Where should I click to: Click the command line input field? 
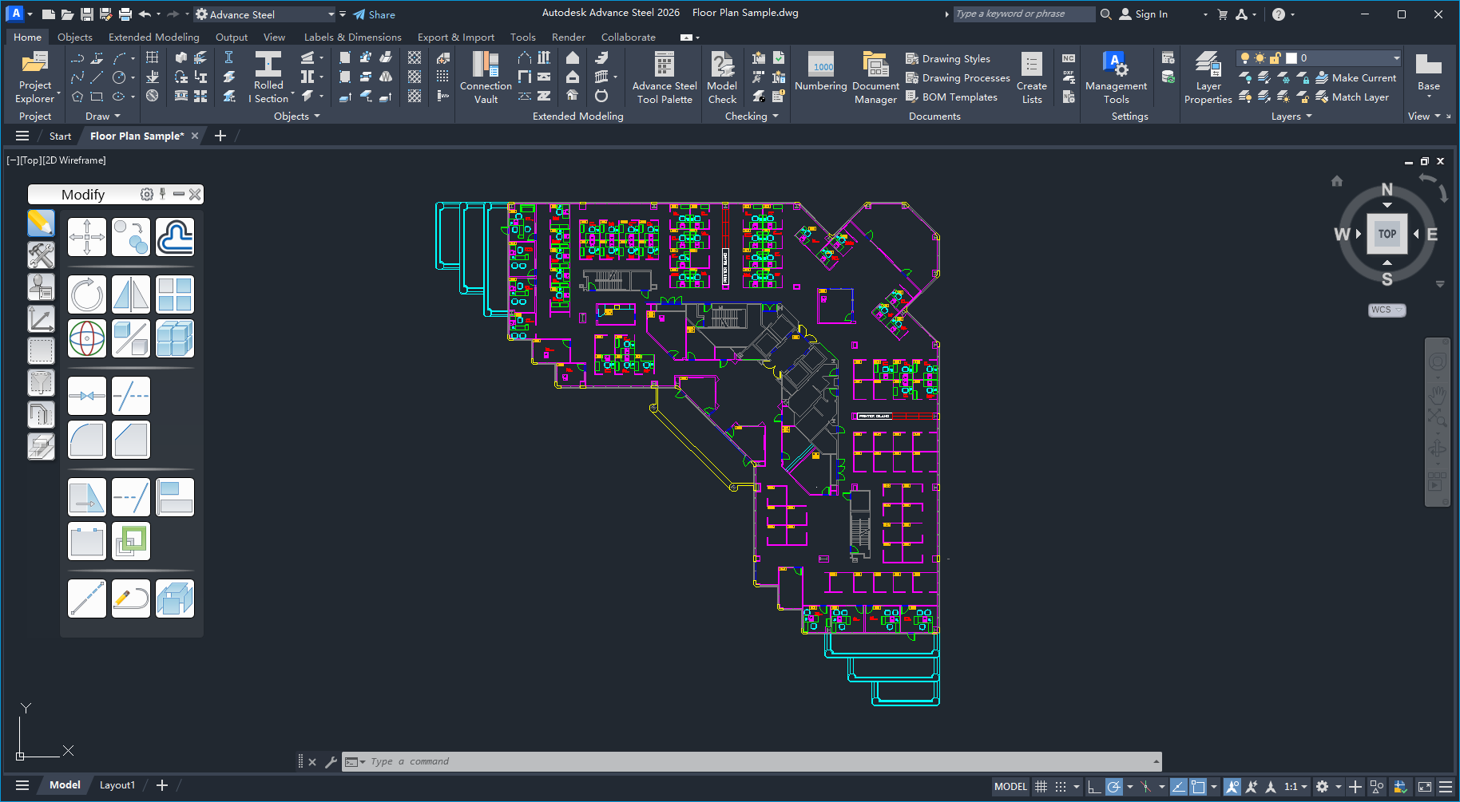pos(752,761)
